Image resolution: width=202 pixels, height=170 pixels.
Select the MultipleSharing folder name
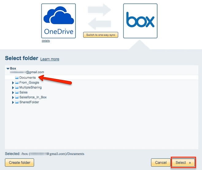coord(30,87)
